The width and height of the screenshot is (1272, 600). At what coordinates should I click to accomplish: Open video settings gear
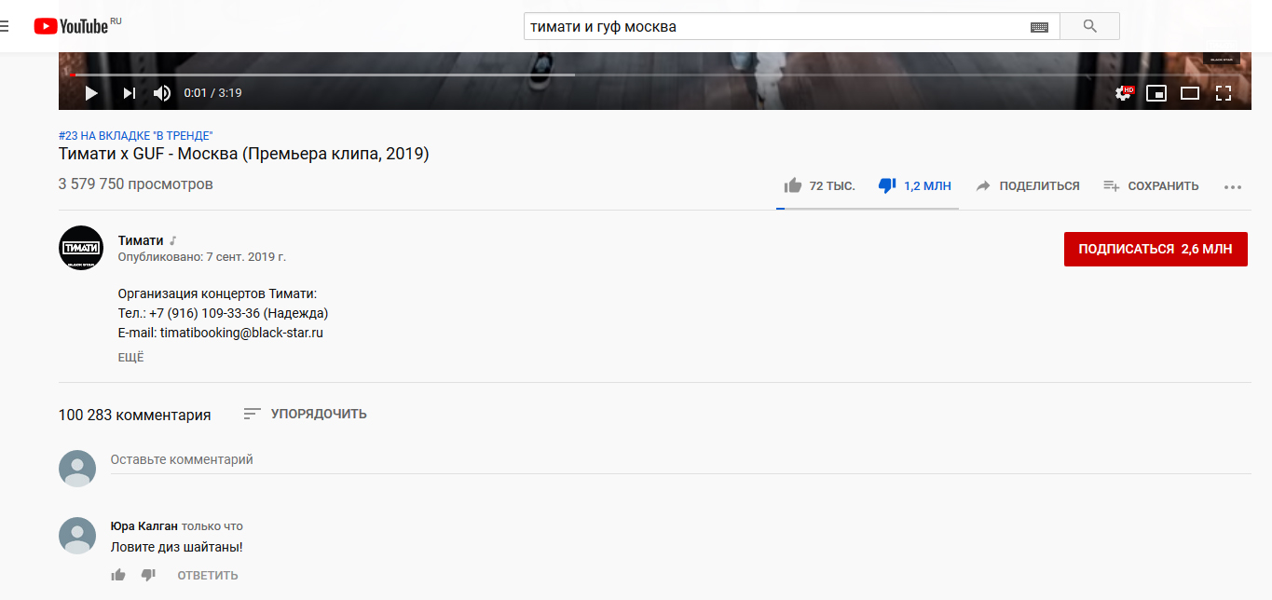point(1124,93)
